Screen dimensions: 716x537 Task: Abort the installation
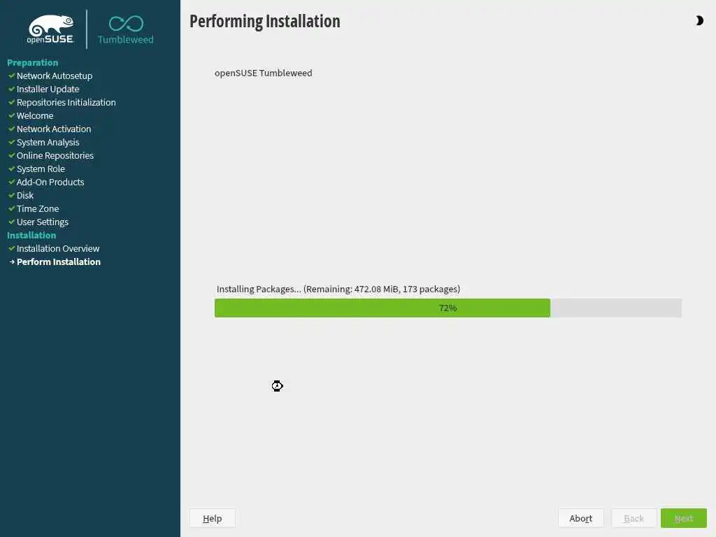click(580, 518)
